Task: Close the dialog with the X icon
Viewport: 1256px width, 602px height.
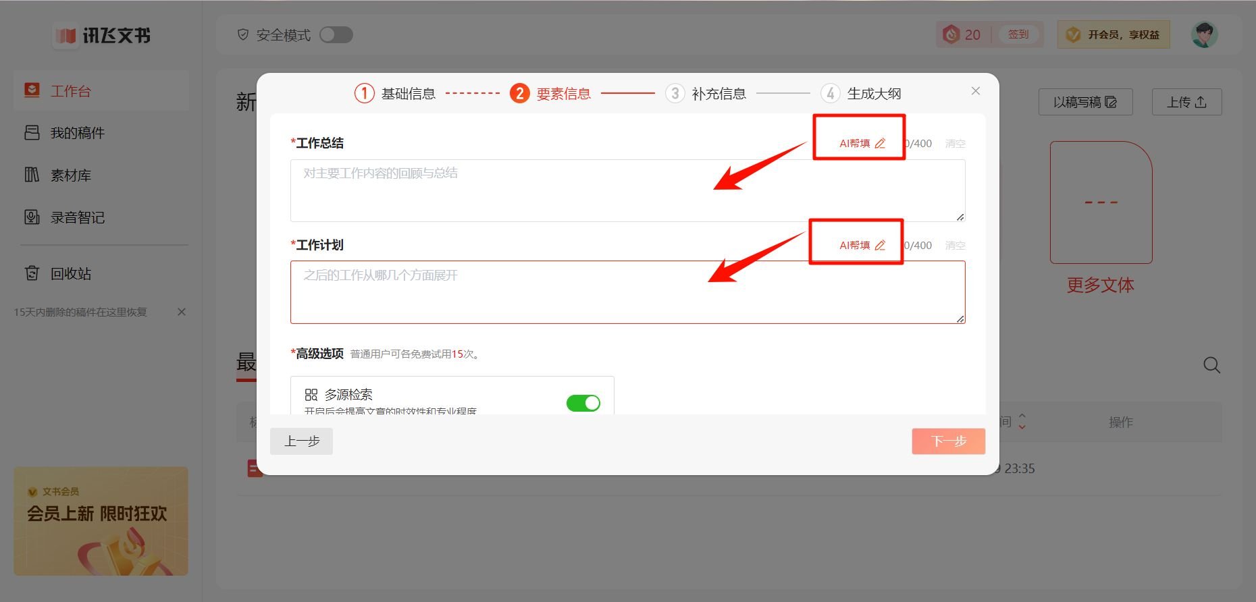Action: coord(976,91)
